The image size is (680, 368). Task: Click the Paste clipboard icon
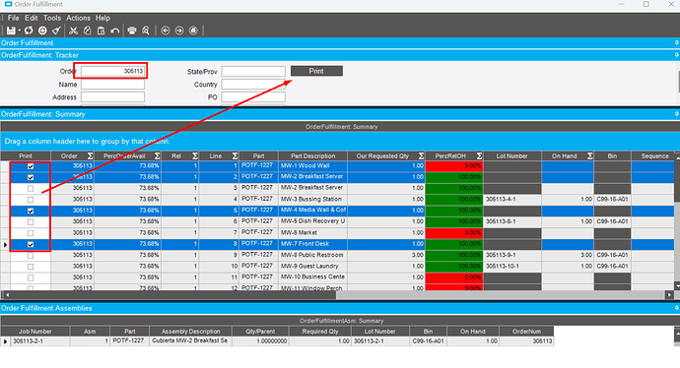pyautogui.click(x=102, y=31)
